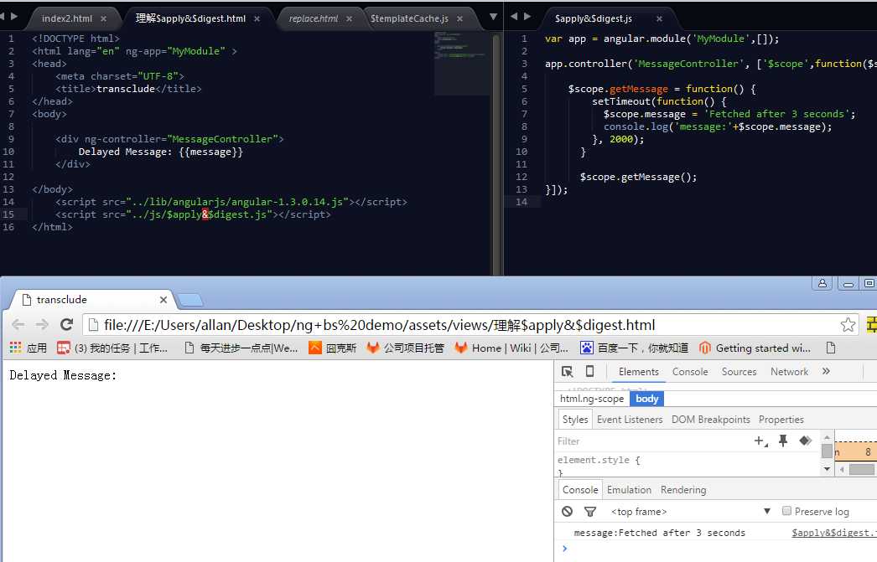877x562 pixels.
Task: Close the transclude browser tab
Action: [163, 300]
